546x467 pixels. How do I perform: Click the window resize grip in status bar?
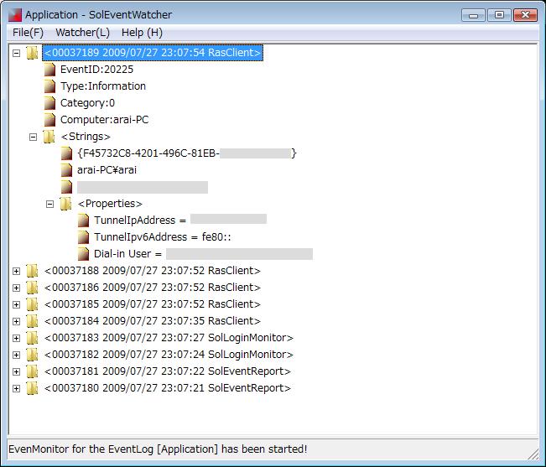click(x=533, y=454)
